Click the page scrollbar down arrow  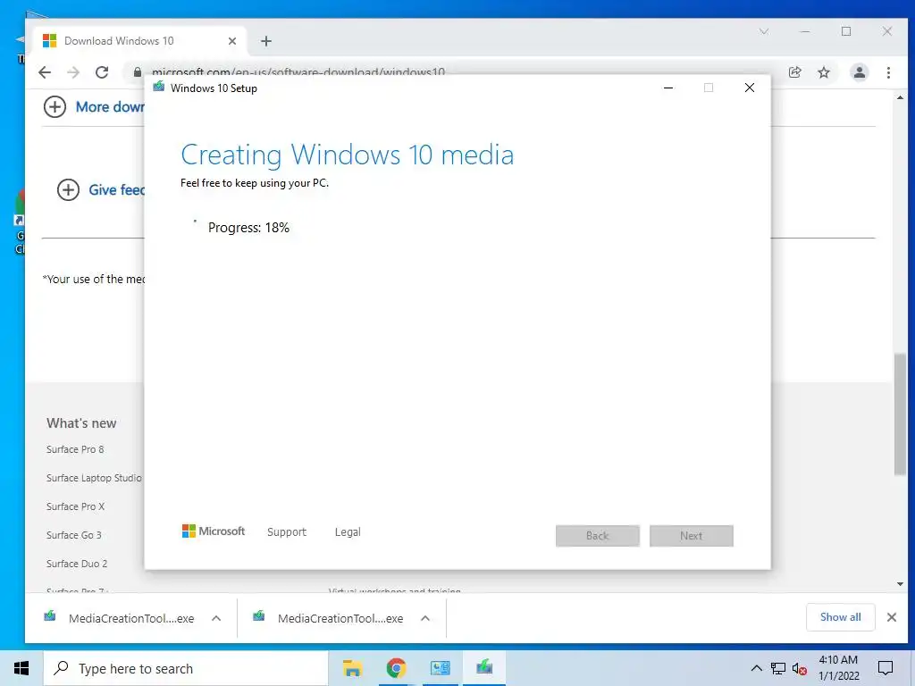[x=901, y=584]
